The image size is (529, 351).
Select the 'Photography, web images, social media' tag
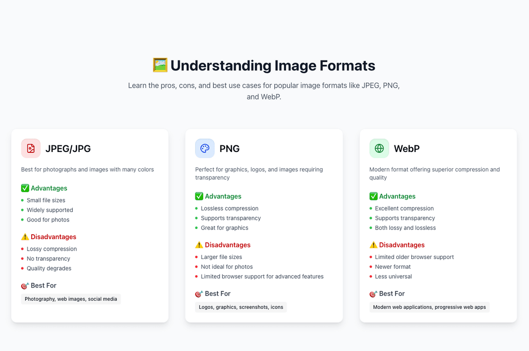pyautogui.click(x=71, y=299)
